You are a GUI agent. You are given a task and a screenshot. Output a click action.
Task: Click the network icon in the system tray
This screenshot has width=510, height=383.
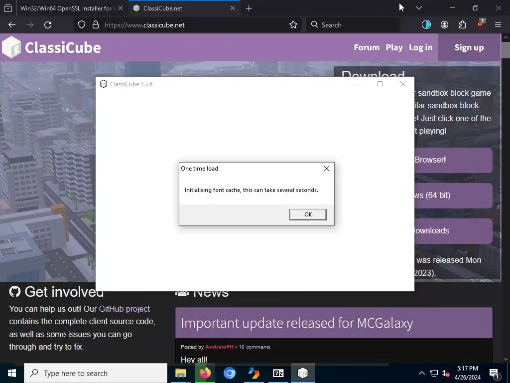click(434, 373)
